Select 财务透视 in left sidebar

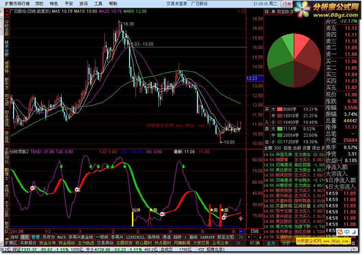coord(7,119)
